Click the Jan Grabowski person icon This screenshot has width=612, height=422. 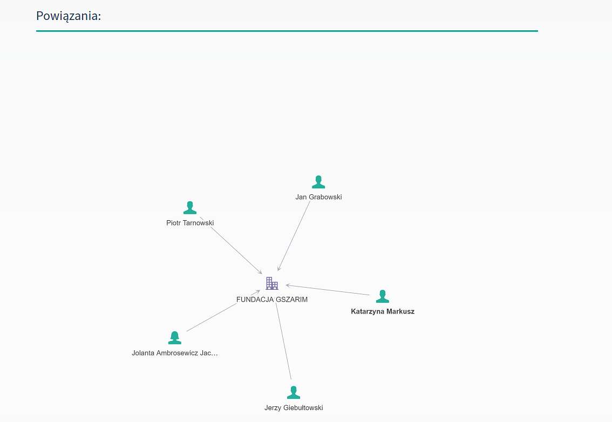pos(318,182)
